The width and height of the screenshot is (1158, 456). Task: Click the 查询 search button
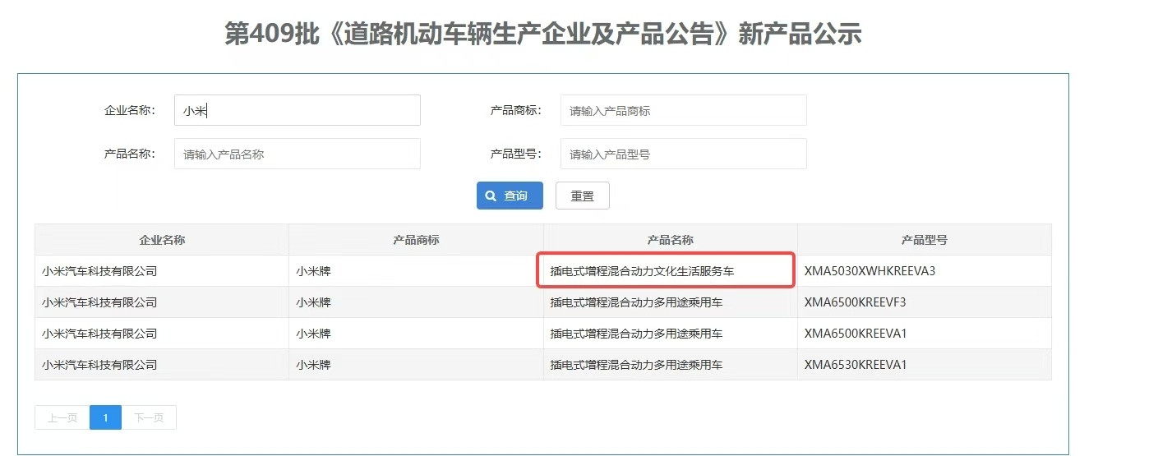click(510, 196)
